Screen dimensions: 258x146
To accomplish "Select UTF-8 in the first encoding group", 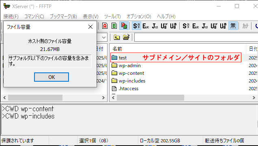I will point(164,26).
